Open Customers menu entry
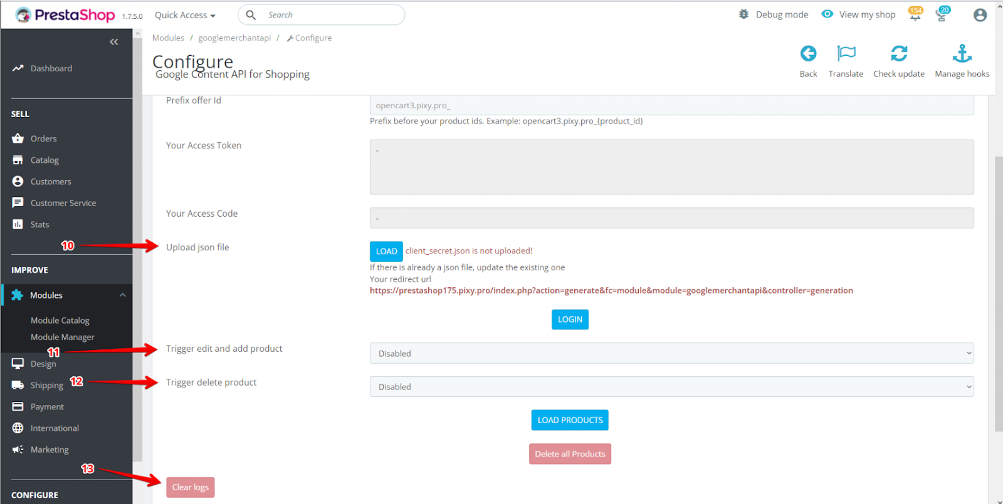 pos(51,182)
